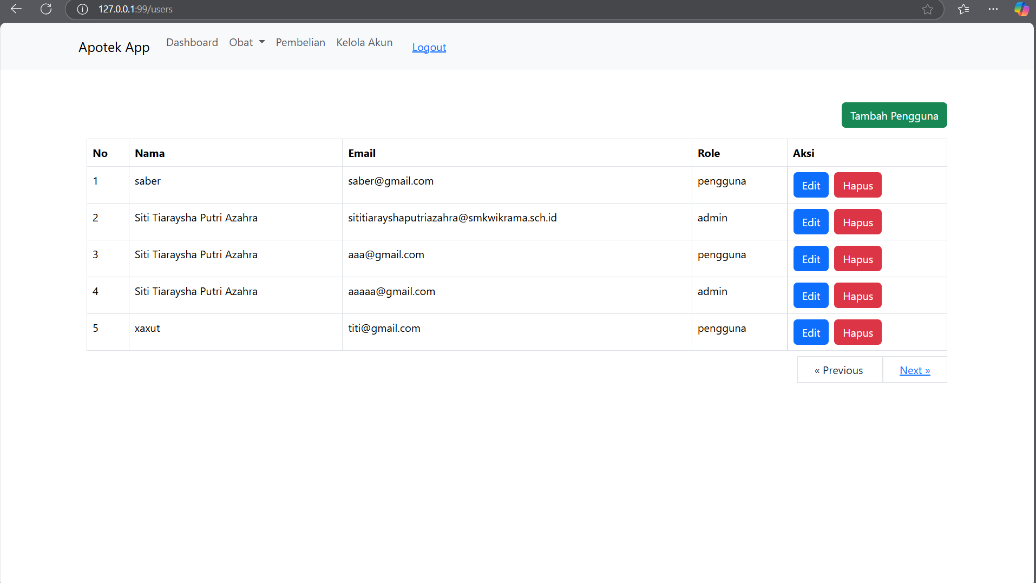Click the browser back arrow icon
1036x583 pixels.
click(x=16, y=9)
